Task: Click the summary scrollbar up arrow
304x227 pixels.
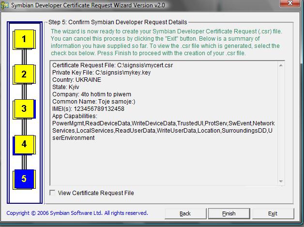Action: tap(280, 65)
